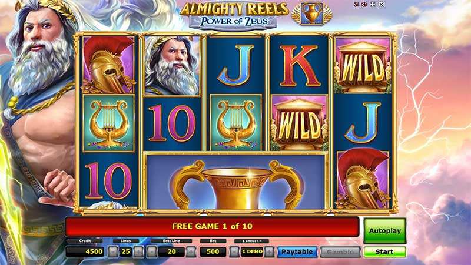Lower the Bet/Line using minus

(x=151, y=252)
